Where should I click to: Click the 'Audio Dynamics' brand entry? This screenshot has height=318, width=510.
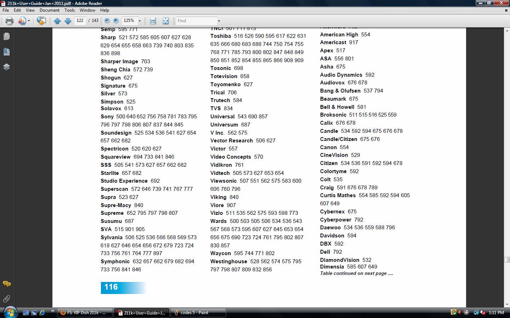pyautogui.click(x=341, y=75)
